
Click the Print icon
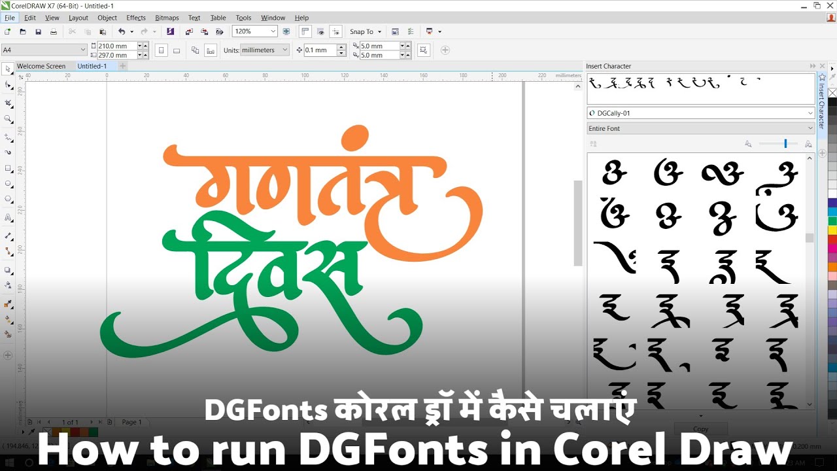(x=54, y=31)
